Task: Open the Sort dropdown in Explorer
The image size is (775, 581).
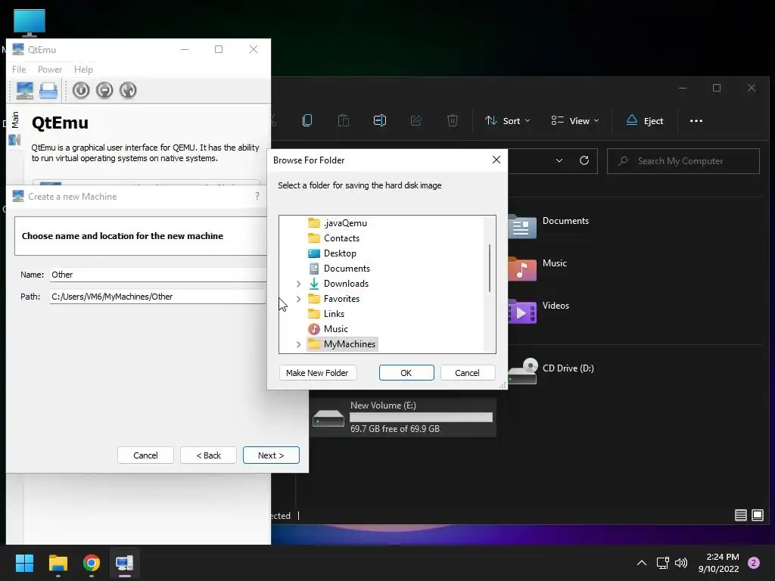Action: 508,121
